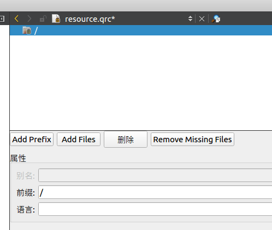Click the 属性 group heading
272x230 pixels.
click(18, 158)
